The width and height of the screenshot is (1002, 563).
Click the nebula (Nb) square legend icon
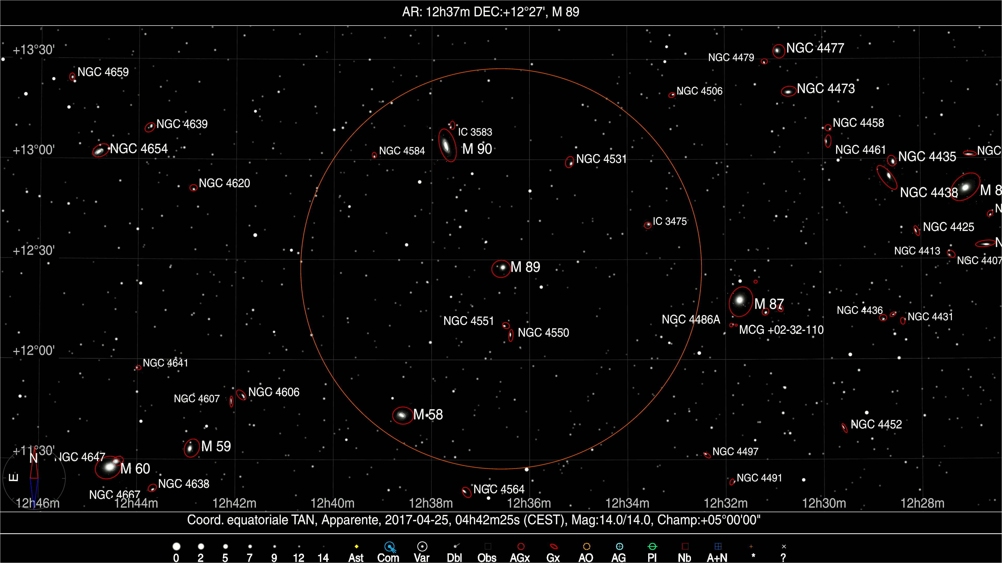[685, 547]
